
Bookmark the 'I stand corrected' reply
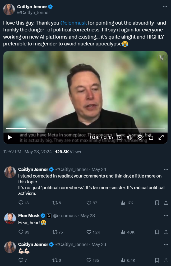click(157, 203)
